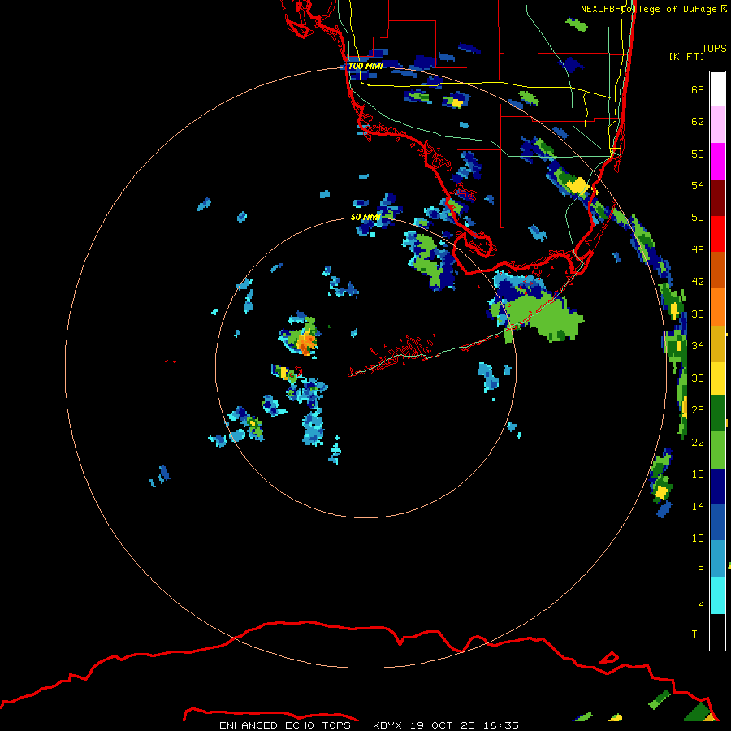Image resolution: width=731 pixels, height=731 pixels.
Task: Click the white color band in legend
Action: (x=717, y=89)
